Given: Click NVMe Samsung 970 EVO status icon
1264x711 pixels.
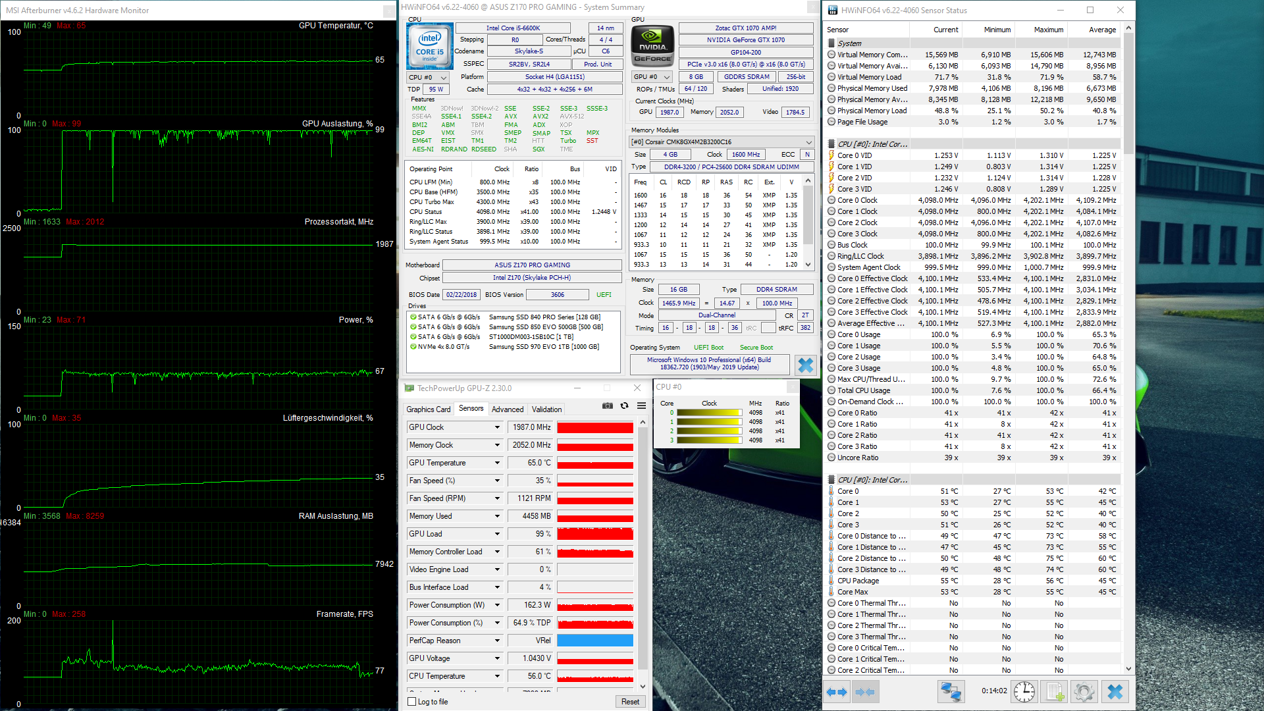Looking at the screenshot, I should click(413, 346).
